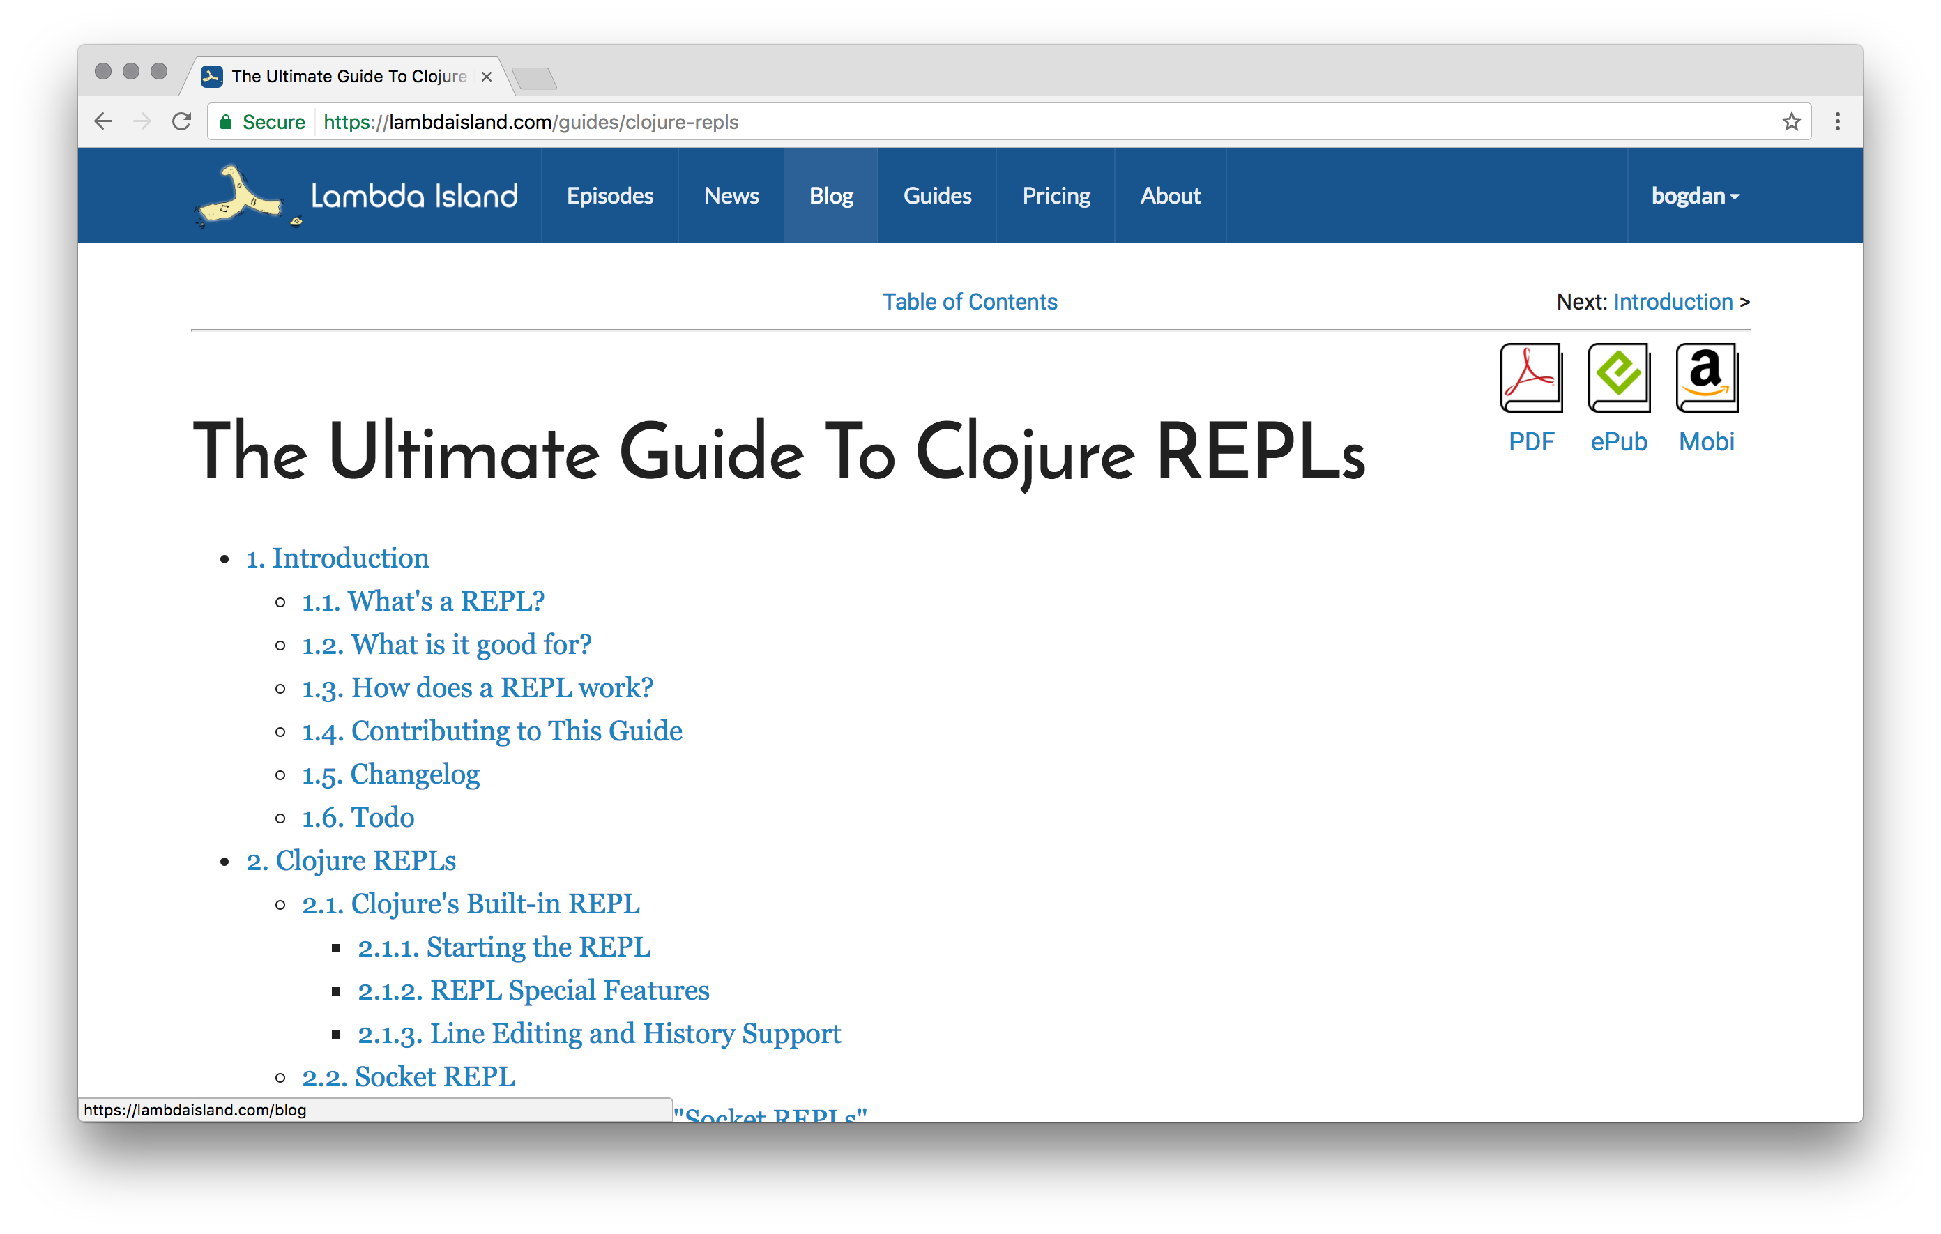Image resolution: width=1941 pixels, height=1234 pixels.
Task: Expand the bogdan user dropdown
Action: [1694, 196]
